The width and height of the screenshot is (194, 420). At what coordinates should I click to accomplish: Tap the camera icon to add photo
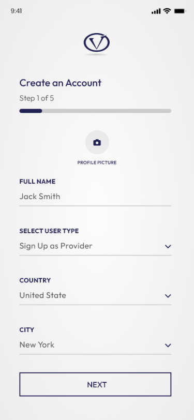click(x=97, y=142)
